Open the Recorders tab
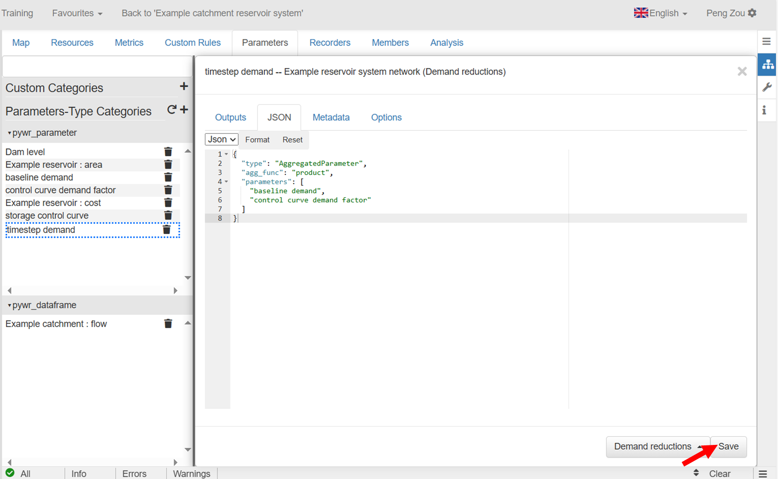Image resolution: width=778 pixels, height=479 pixels. 329,43
